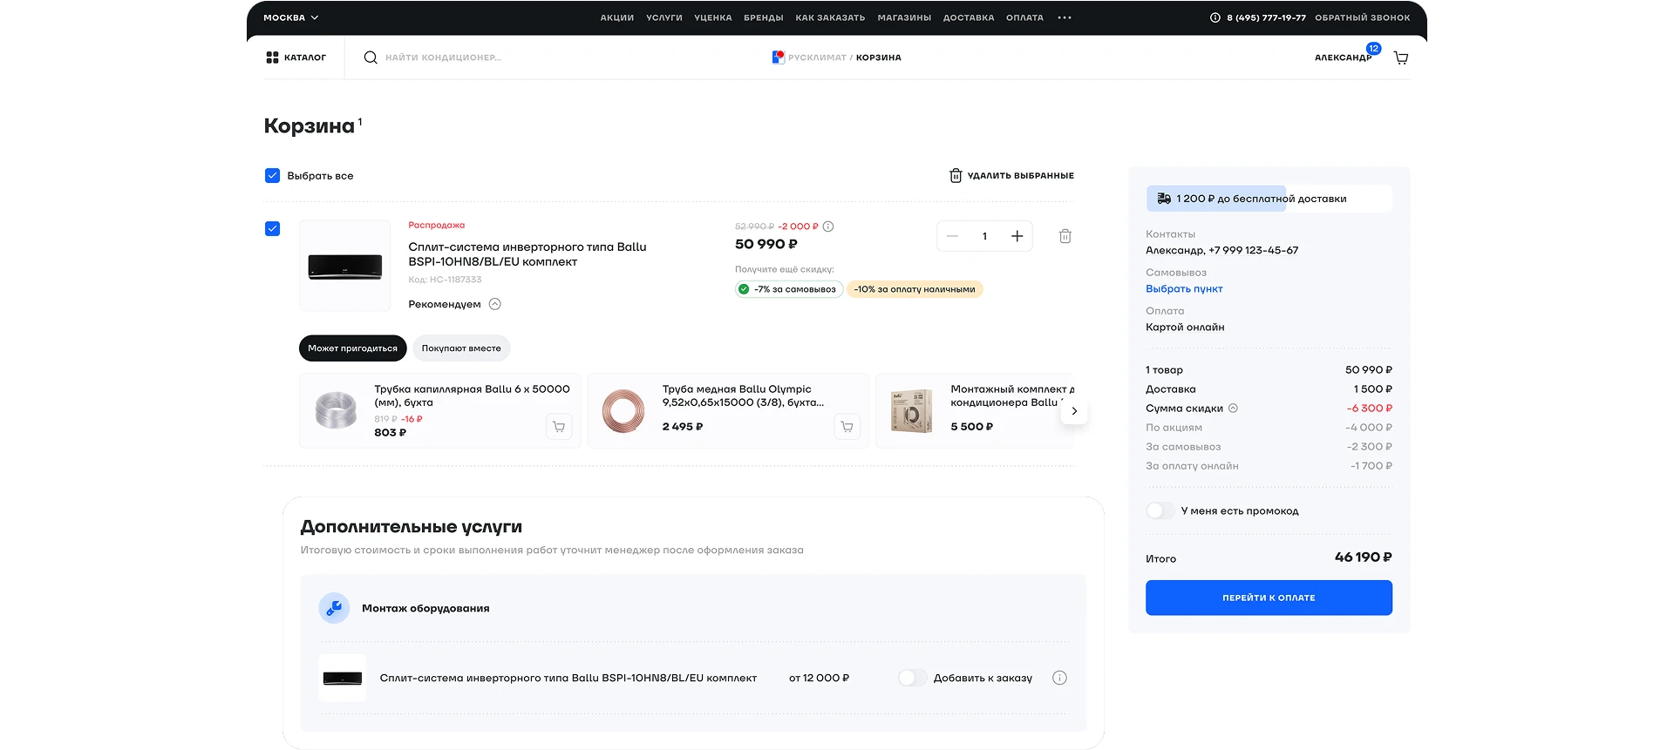Click the Выбрать пункт pickup link

click(x=1184, y=288)
